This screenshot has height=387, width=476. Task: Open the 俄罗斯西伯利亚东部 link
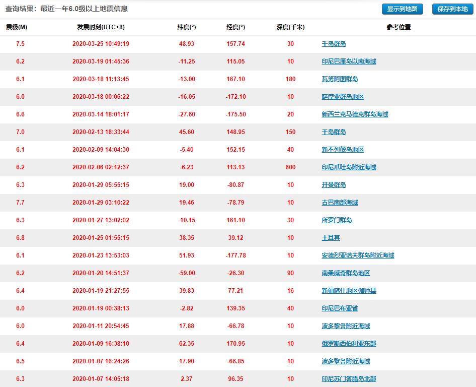349,344
